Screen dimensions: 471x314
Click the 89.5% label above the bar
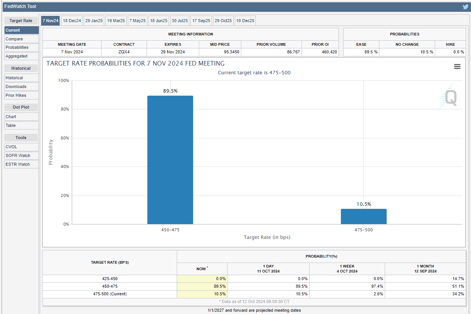tap(170, 91)
